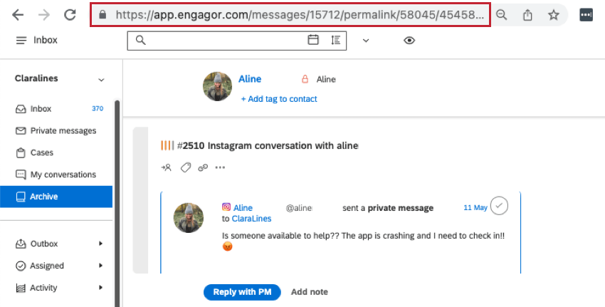This screenshot has width=605, height=307.
Task: Open Aline sender link in message
Action: 243,208
